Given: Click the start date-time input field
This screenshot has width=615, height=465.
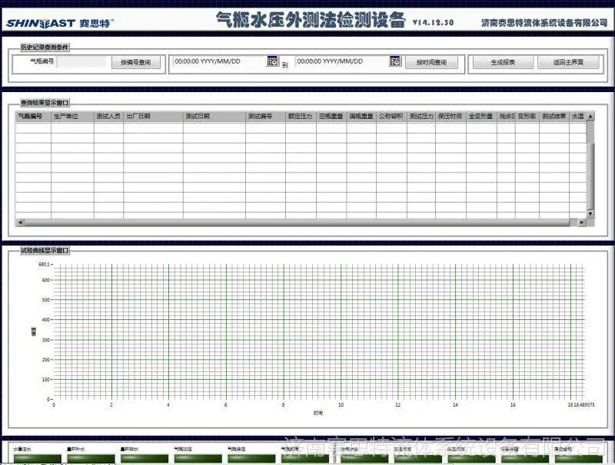Looking at the screenshot, I should (220, 61).
